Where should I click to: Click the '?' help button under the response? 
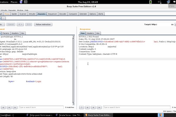point(82,107)
